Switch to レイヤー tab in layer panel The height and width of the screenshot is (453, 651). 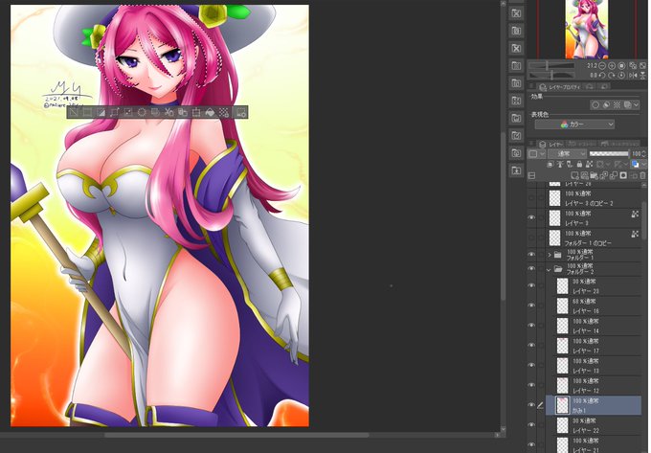point(550,144)
